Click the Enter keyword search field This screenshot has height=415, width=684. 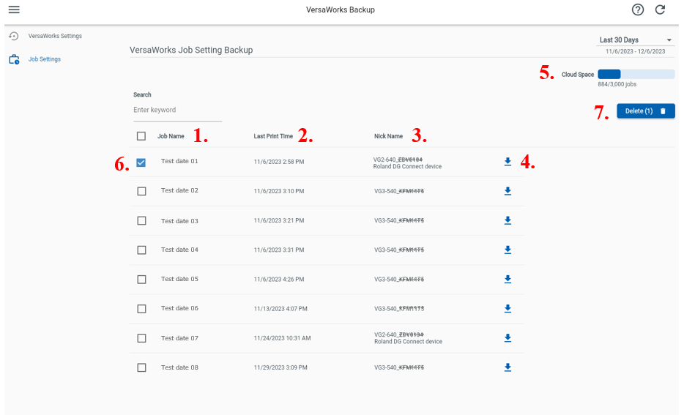tap(177, 111)
